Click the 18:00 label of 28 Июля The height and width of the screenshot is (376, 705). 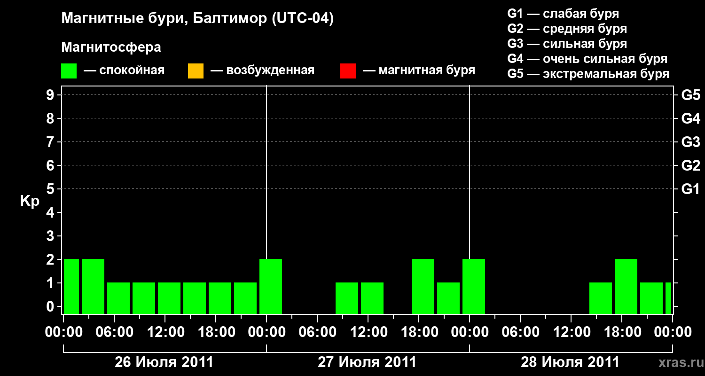tap(622, 332)
